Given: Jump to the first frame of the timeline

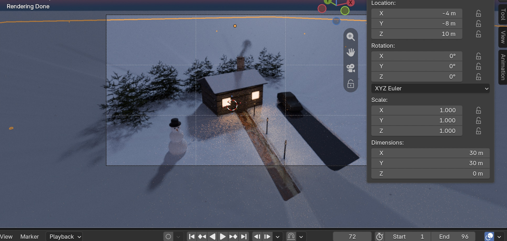Looking at the screenshot, I should click(x=192, y=237).
